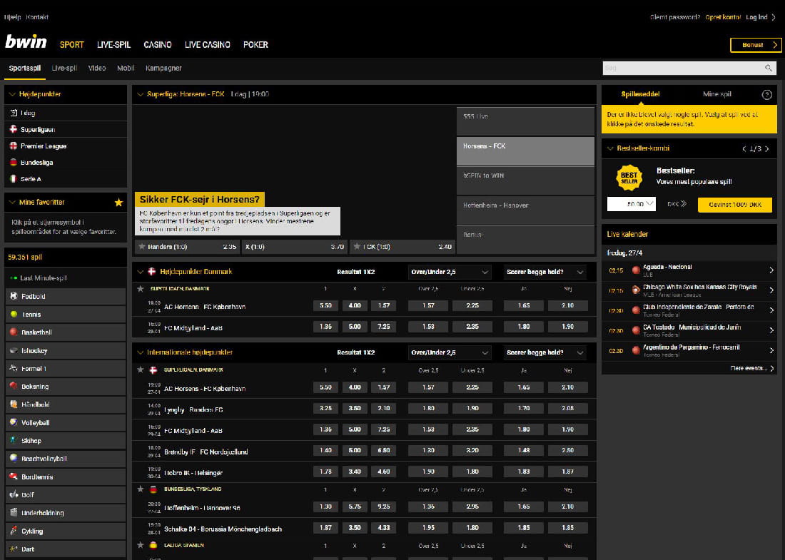Image resolution: width=785 pixels, height=560 pixels.
Task: Click the Boksning glove icon
Action: (14, 387)
